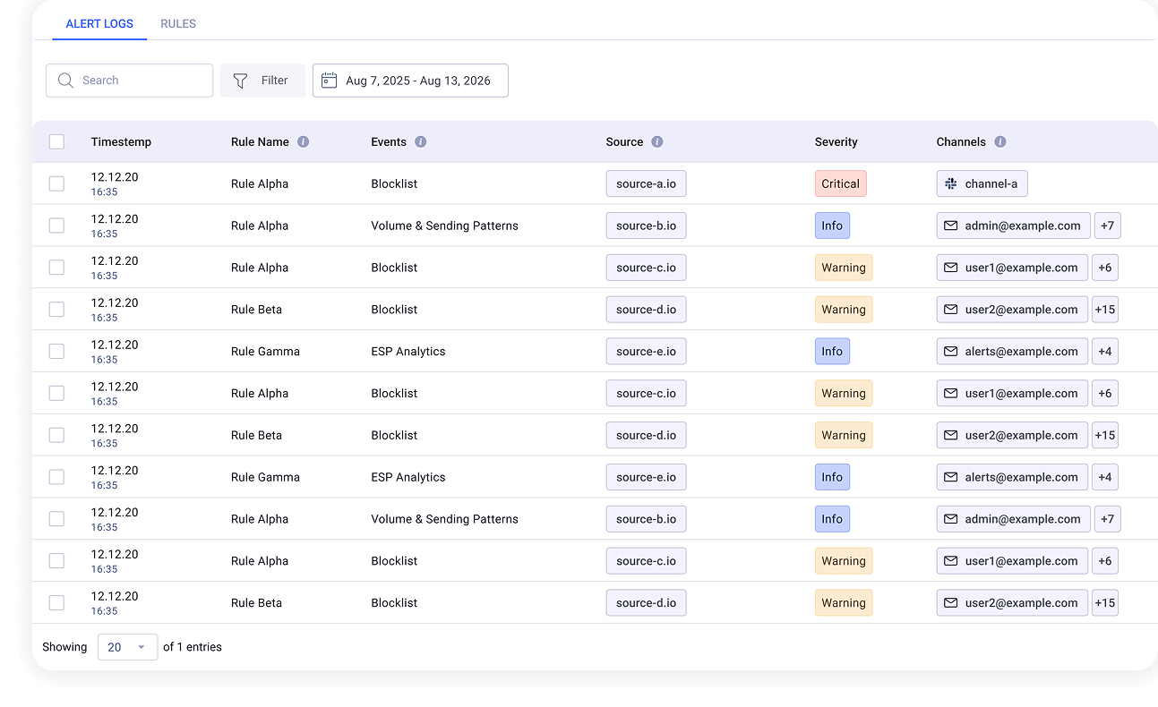Click the first ESP Analytics event cell
The width and height of the screenshot is (1158, 707).
[x=408, y=352]
